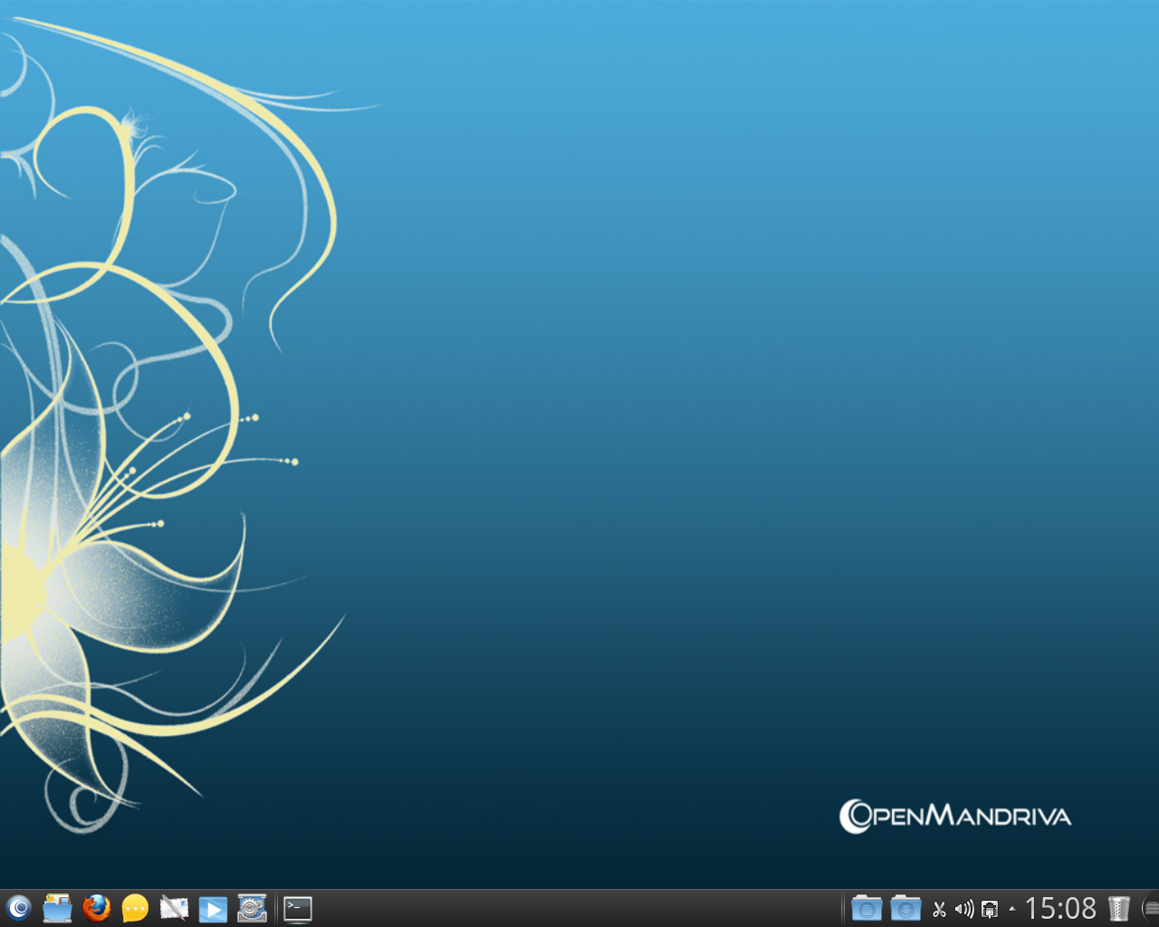Open the panel toolbox at the panel edge
This screenshot has width=1159, height=927.
click(1151, 908)
